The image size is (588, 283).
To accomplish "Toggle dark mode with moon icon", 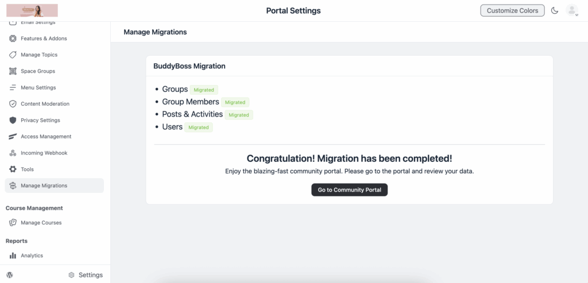I will coord(555,10).
